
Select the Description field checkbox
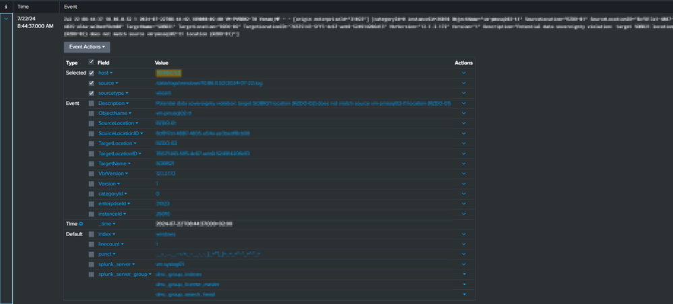click(91, 104)
